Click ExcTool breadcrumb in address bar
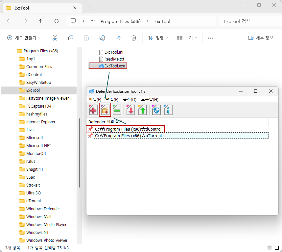This screenshot has height=252, width=282. 162,21
